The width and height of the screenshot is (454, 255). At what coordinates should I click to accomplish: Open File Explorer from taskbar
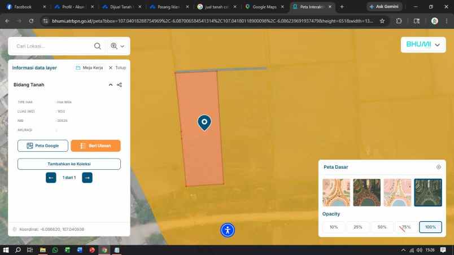pyautogui.click(x=43, y=250)
